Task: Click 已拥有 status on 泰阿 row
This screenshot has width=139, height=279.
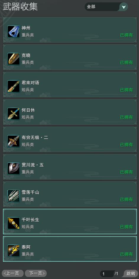Action: click(127, 254)
